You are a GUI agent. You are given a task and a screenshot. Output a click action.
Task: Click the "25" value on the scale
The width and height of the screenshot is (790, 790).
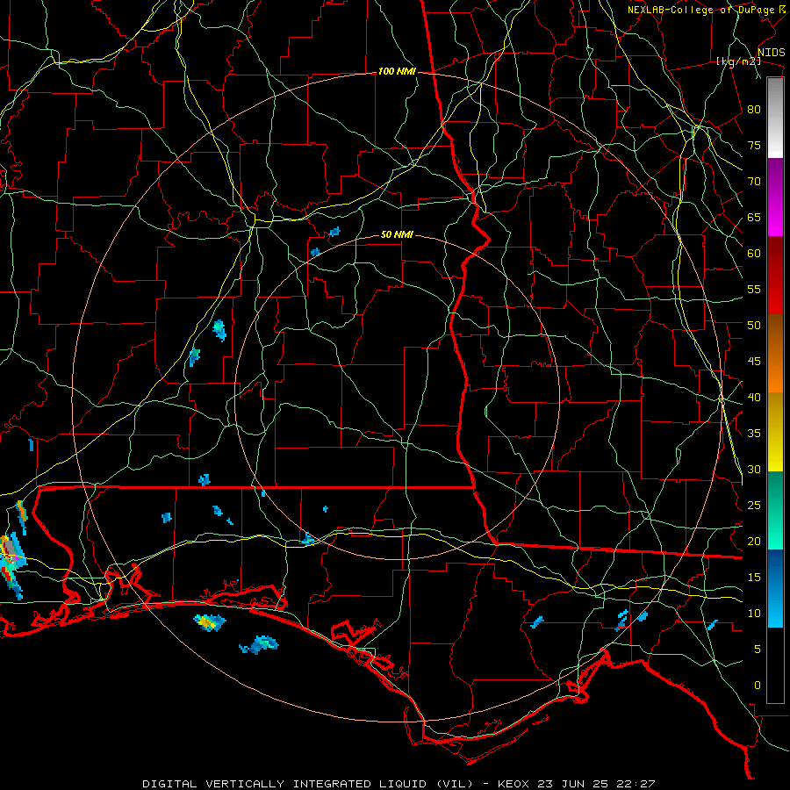point(754,505)
